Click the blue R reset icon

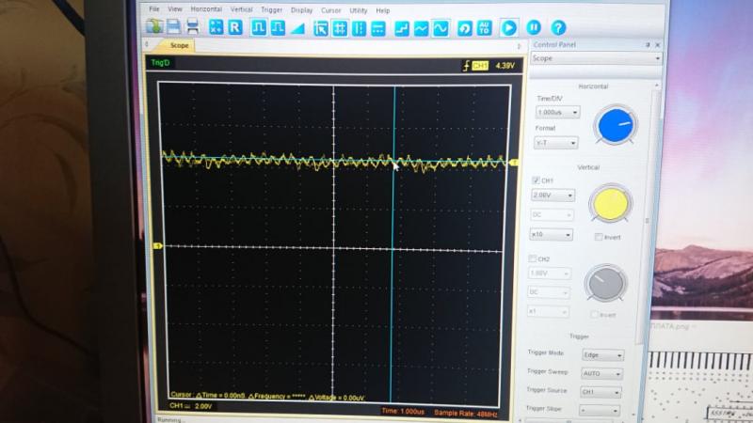(235, 28)
